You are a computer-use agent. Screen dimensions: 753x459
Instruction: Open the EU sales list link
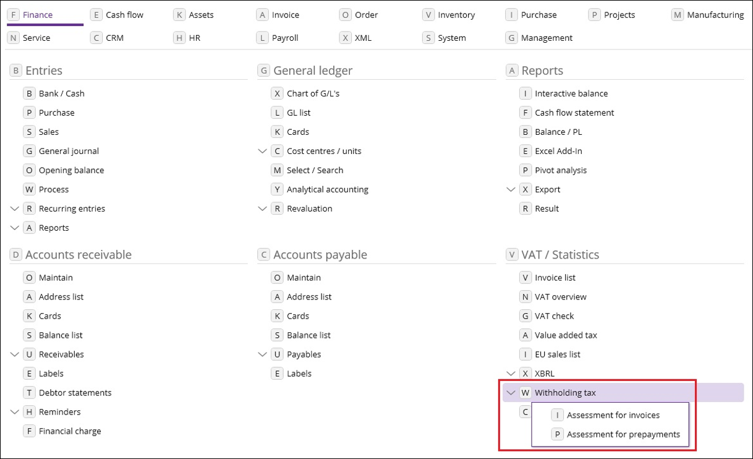coord(557,354)
